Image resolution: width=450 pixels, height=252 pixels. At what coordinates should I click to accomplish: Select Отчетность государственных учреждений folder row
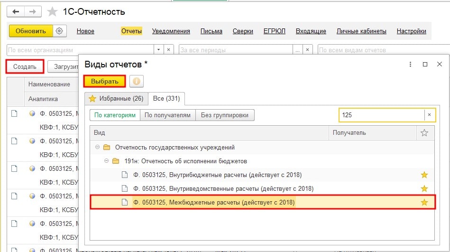262,148
